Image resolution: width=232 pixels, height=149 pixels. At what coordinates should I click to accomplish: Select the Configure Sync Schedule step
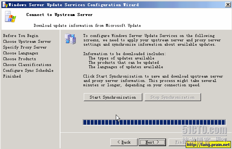[28, 71]
